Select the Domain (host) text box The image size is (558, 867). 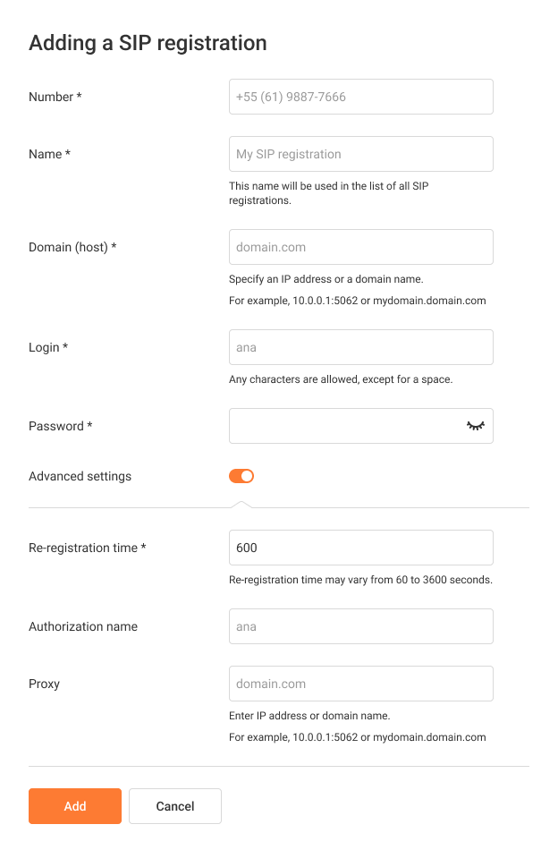pos(360,247)
